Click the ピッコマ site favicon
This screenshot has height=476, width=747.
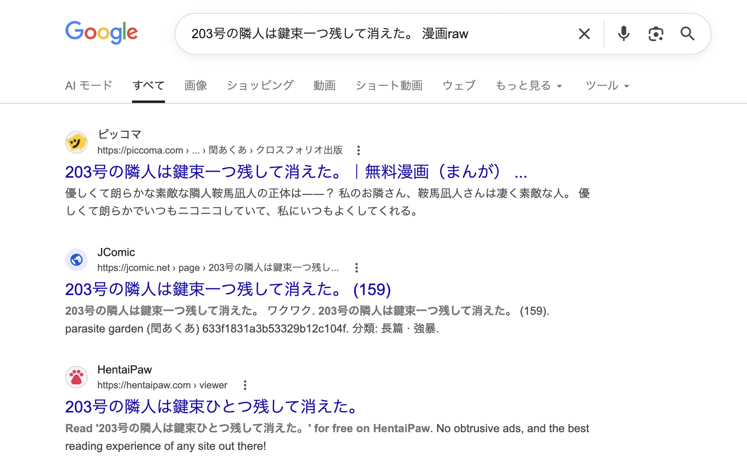point(76,142)
